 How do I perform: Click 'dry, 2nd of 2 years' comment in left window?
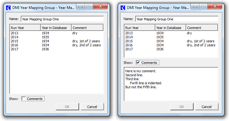tap(86, 45)
